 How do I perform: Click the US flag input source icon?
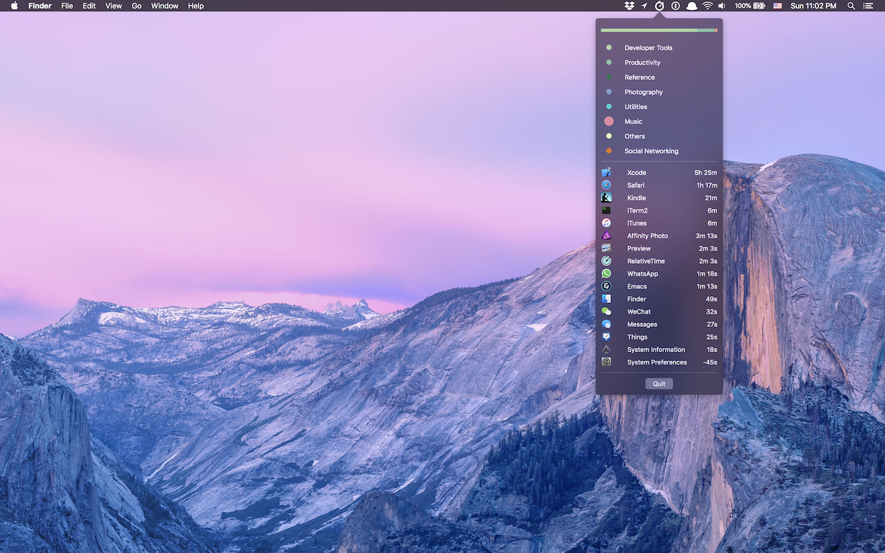[777, 6]
